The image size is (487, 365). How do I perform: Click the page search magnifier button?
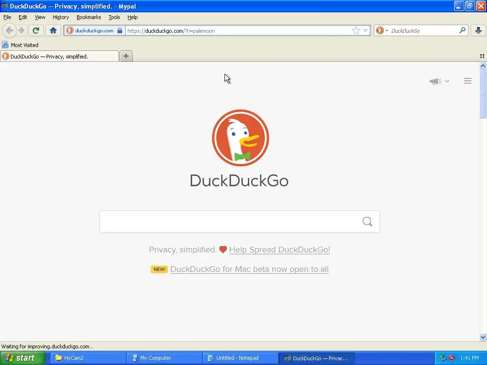[368, 221]
